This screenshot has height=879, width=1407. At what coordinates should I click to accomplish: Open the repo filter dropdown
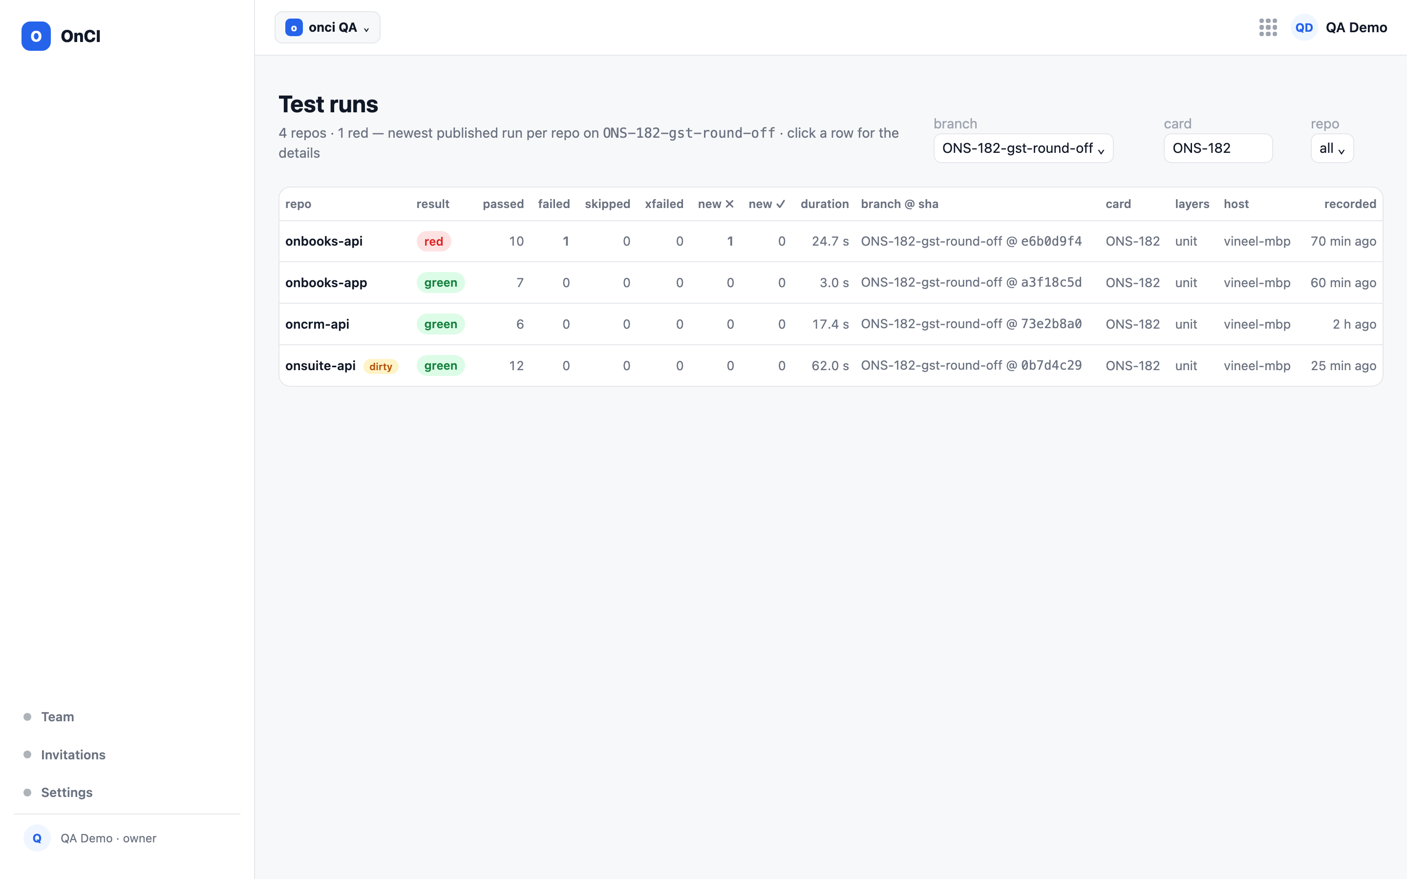tap(1332, 148)
